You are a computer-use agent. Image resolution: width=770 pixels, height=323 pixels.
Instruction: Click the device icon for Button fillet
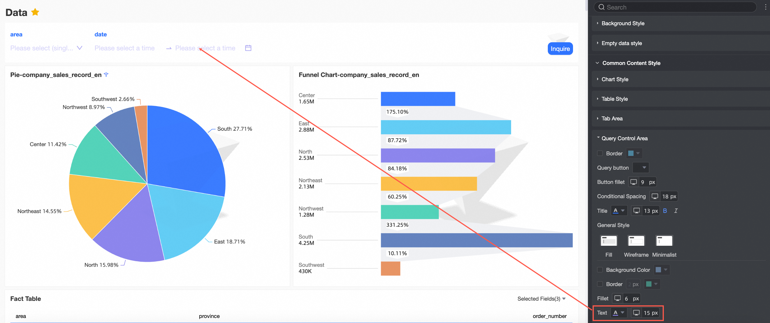tap(633, 182)
